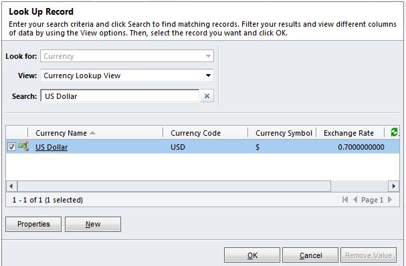Refresh the results grid with the green icon

click(x=394, y=132)
